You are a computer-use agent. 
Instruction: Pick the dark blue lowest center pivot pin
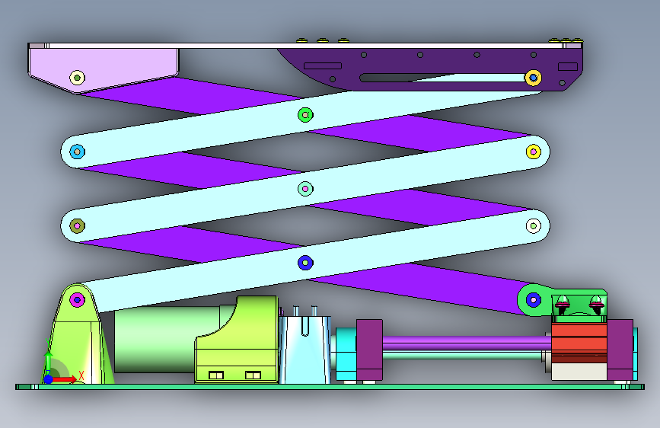click(x=305, y=263)
